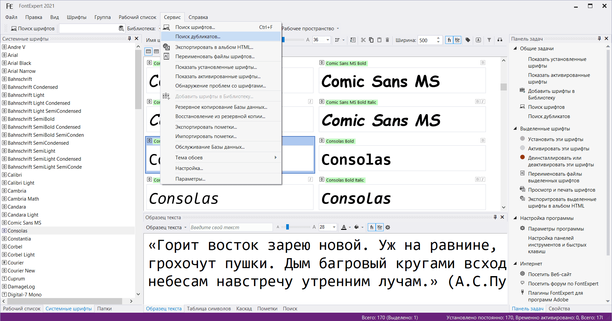Switch to the Таблица символов tab

[209, 309]
